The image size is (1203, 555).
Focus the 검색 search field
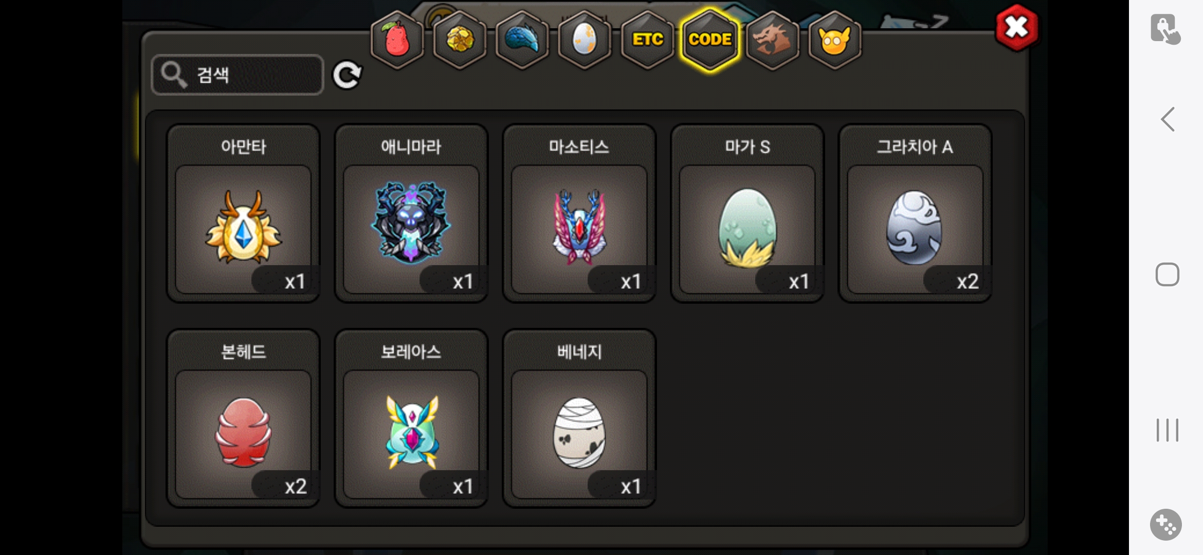coord(238,75)
